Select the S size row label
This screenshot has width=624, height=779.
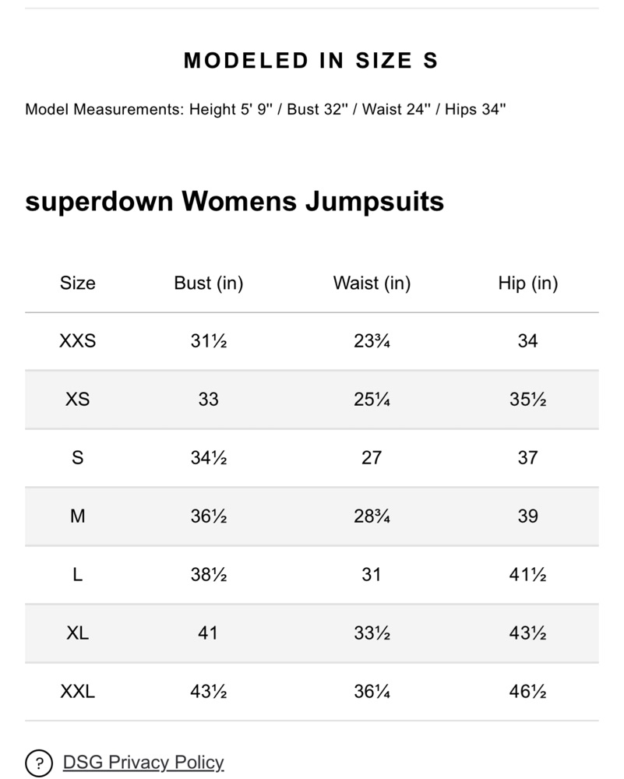pyautogui.click(x=77, y=457)
